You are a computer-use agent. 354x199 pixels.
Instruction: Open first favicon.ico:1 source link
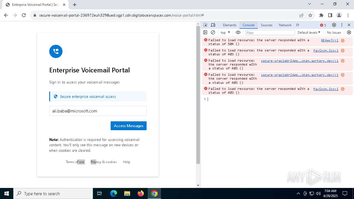[x=326, y=51]
